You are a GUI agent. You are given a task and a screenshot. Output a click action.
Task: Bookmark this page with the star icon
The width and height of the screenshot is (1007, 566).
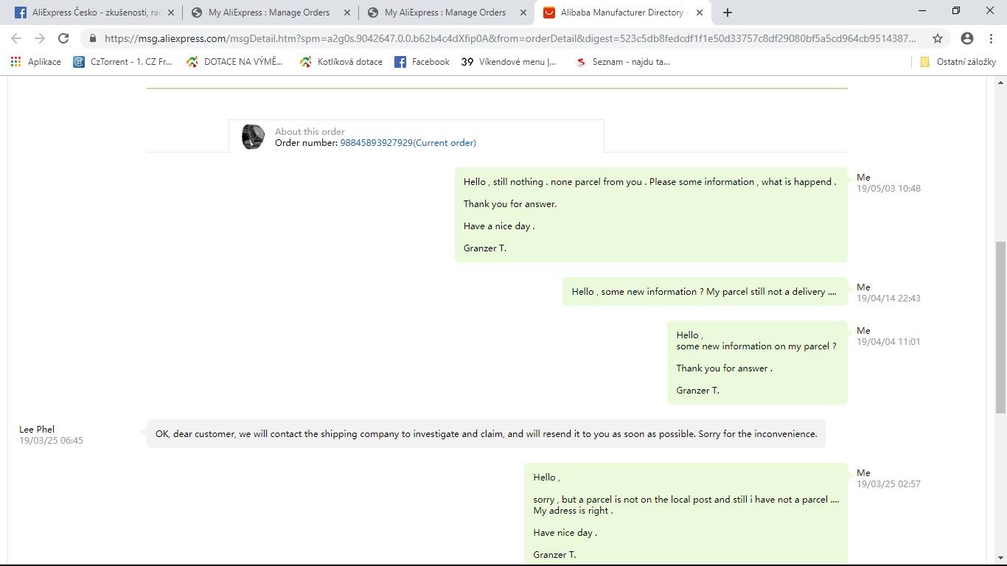pos(938,38)
